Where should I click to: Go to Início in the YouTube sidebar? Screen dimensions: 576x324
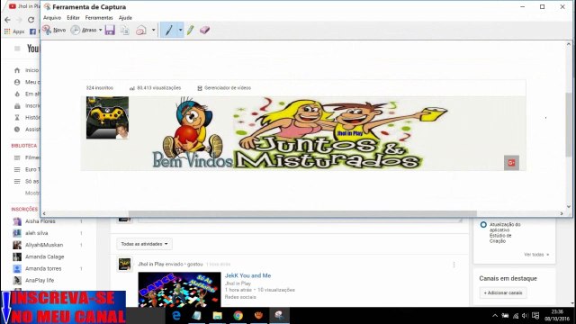pyautogui.click(x=26, y=70)
